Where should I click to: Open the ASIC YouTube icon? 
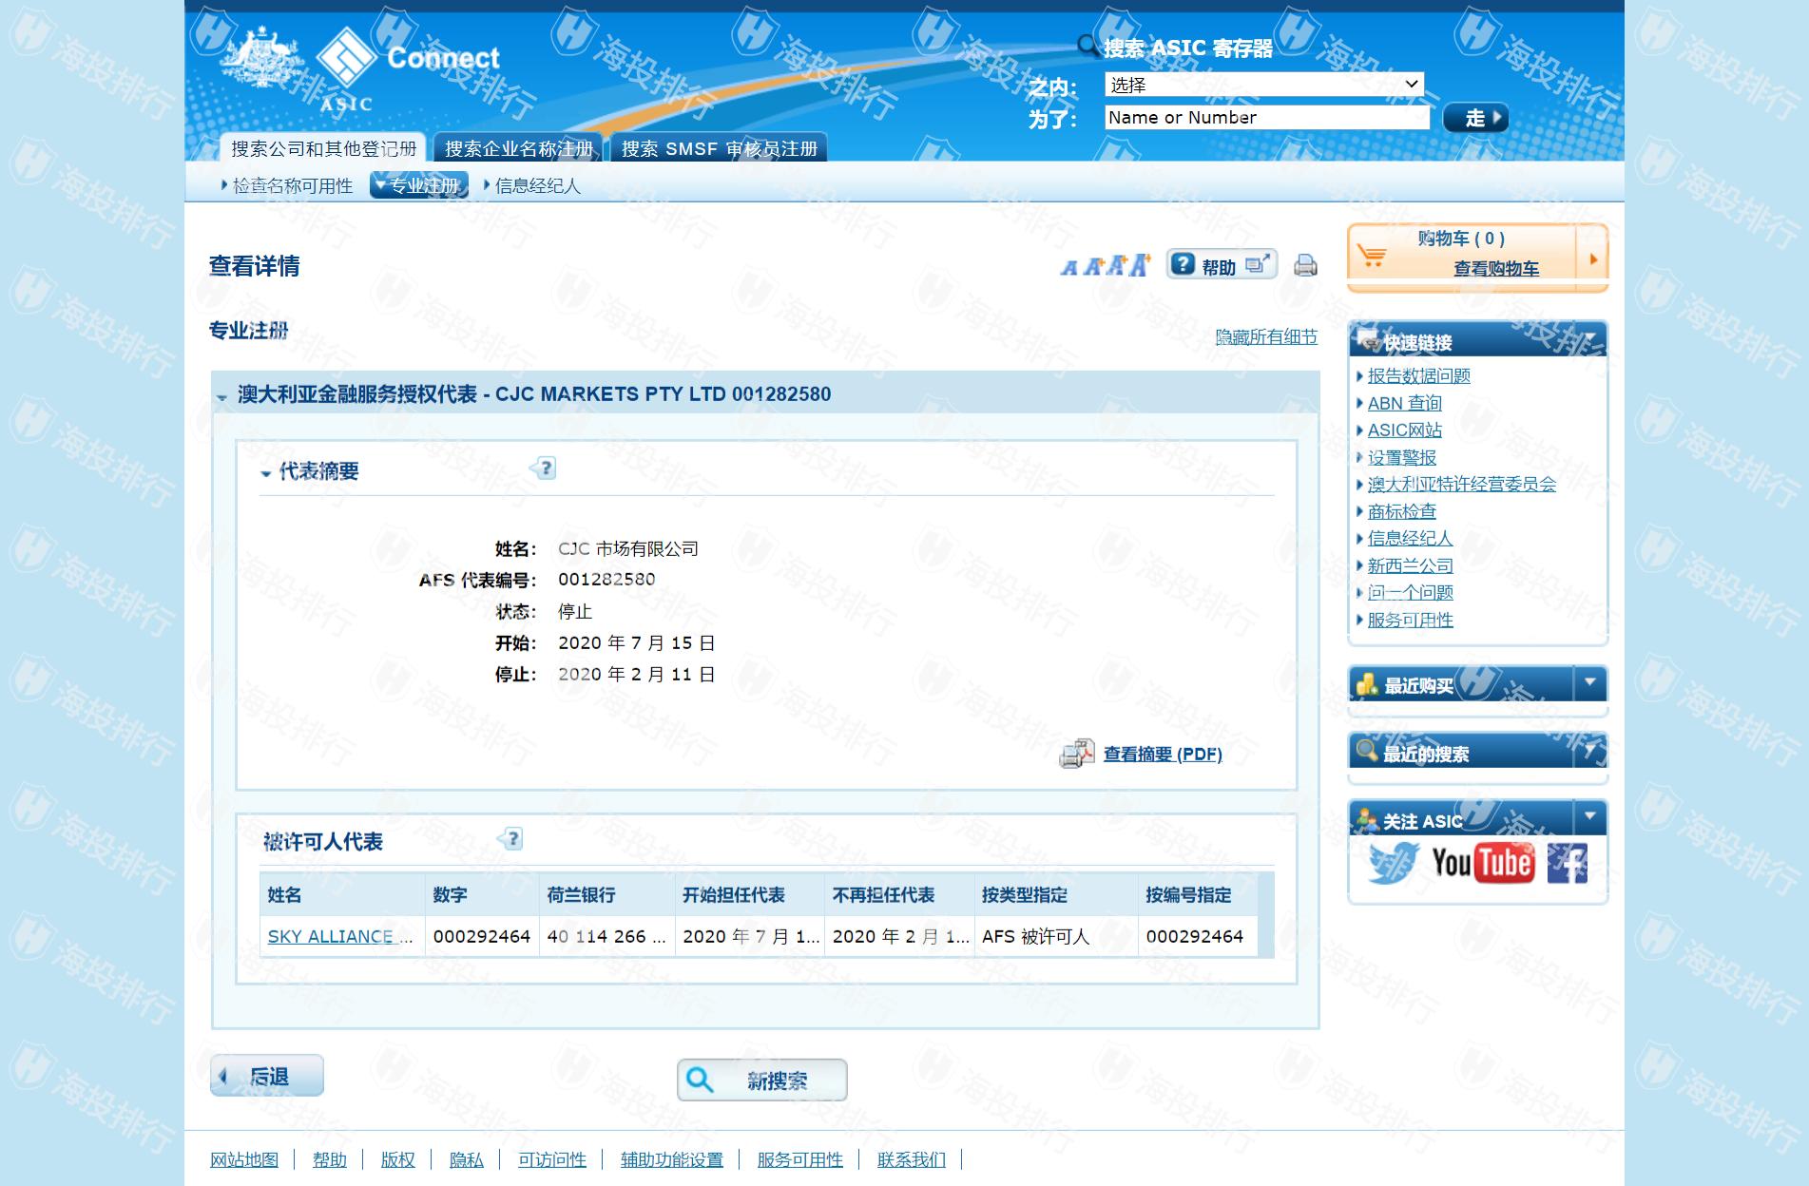click(x=1482, y=863)
